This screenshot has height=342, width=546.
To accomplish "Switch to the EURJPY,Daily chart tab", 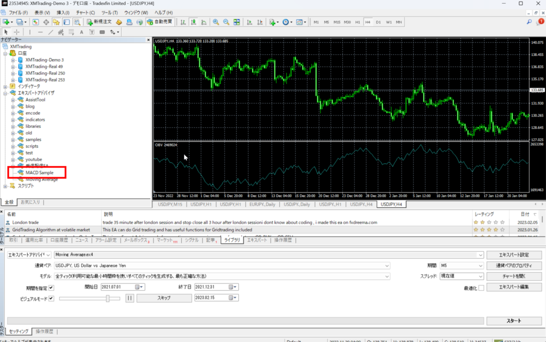I will 262,204.
